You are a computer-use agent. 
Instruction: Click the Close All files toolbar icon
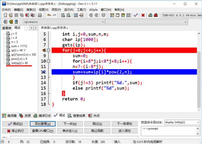coord(32,15)
